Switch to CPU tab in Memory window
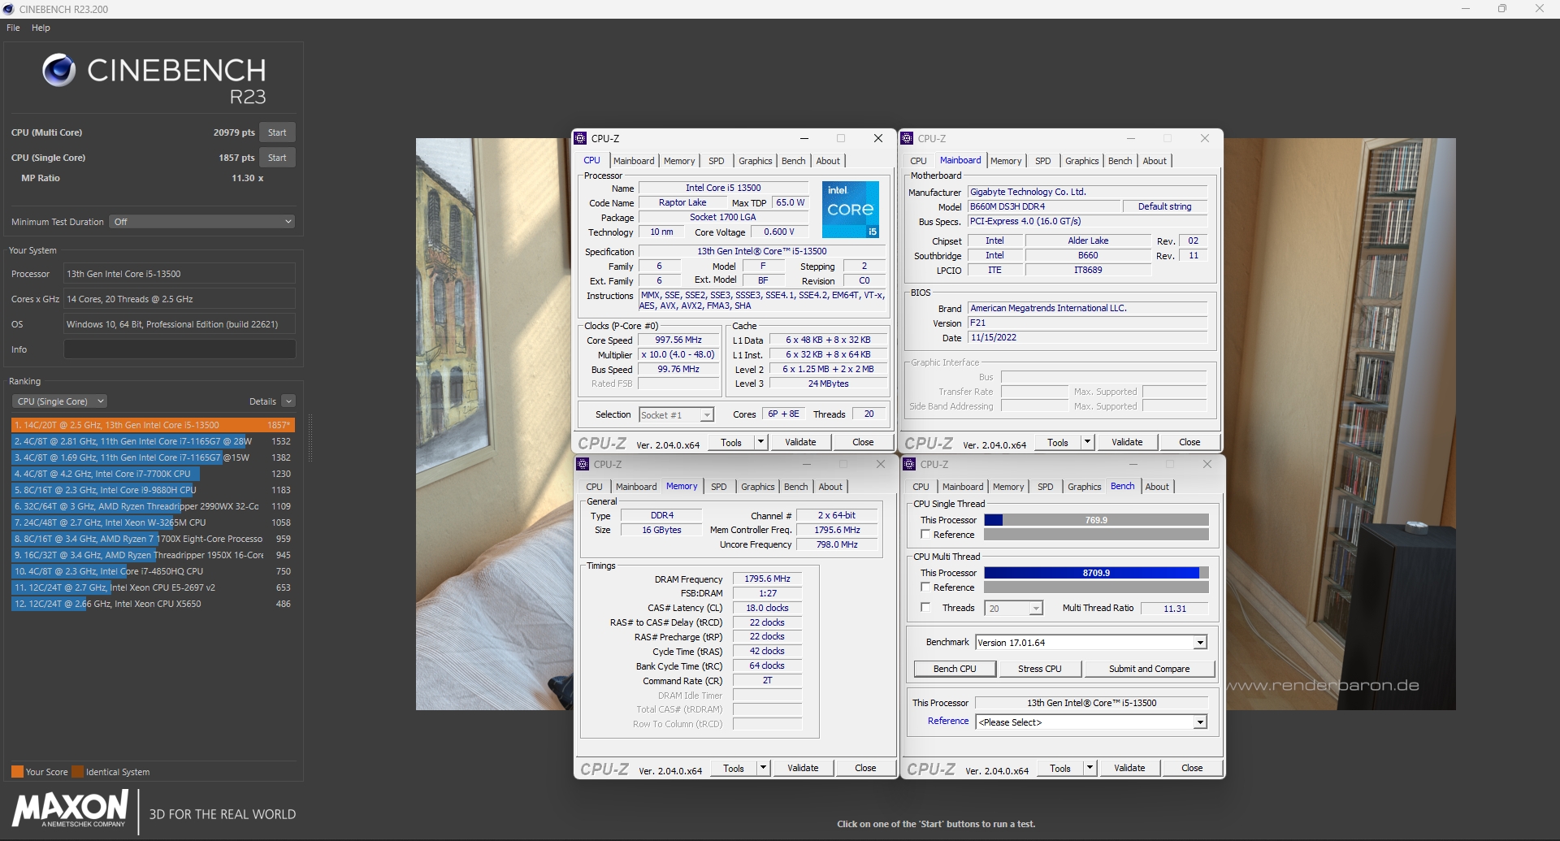The height and width of the screenshot is (841, 1560). pos(595,487)
